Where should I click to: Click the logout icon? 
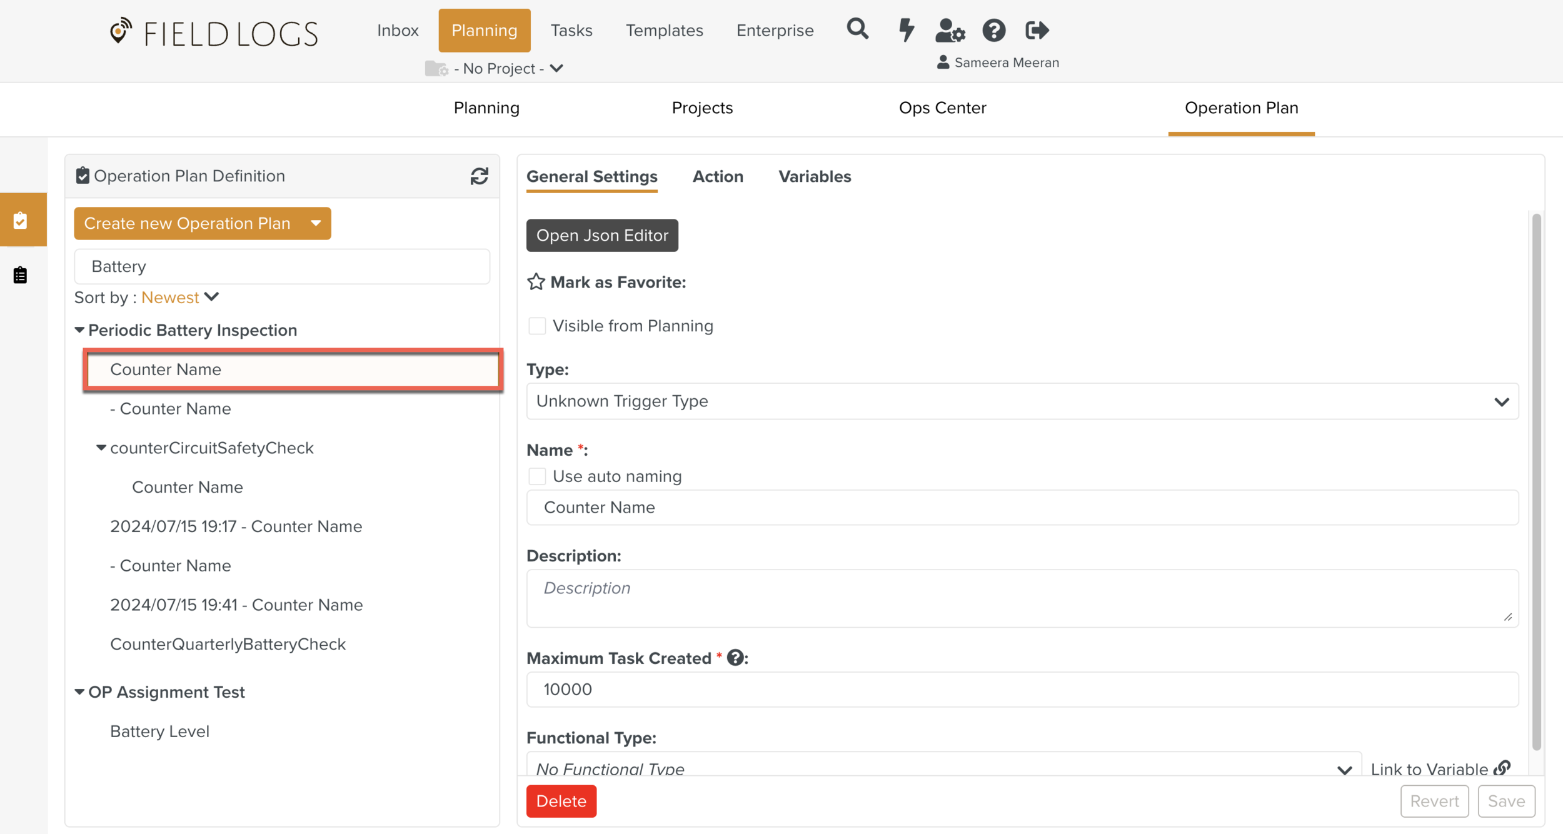tap(1037, 30)
